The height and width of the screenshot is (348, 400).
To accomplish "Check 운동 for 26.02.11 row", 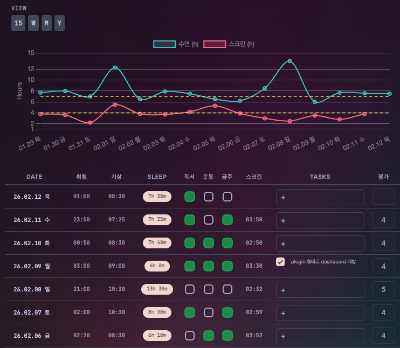I will pos(209,220).
